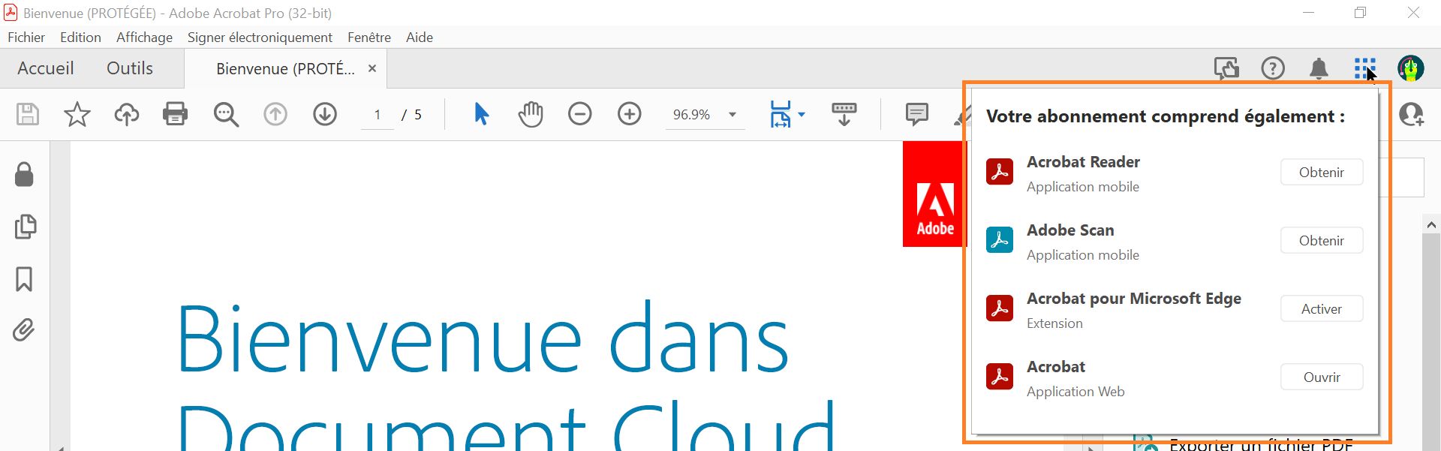Select the Bienvenue (PROTÉ... document tab
The height and width of the screenshot is (451, 1441).
click(x=285, y=68)
